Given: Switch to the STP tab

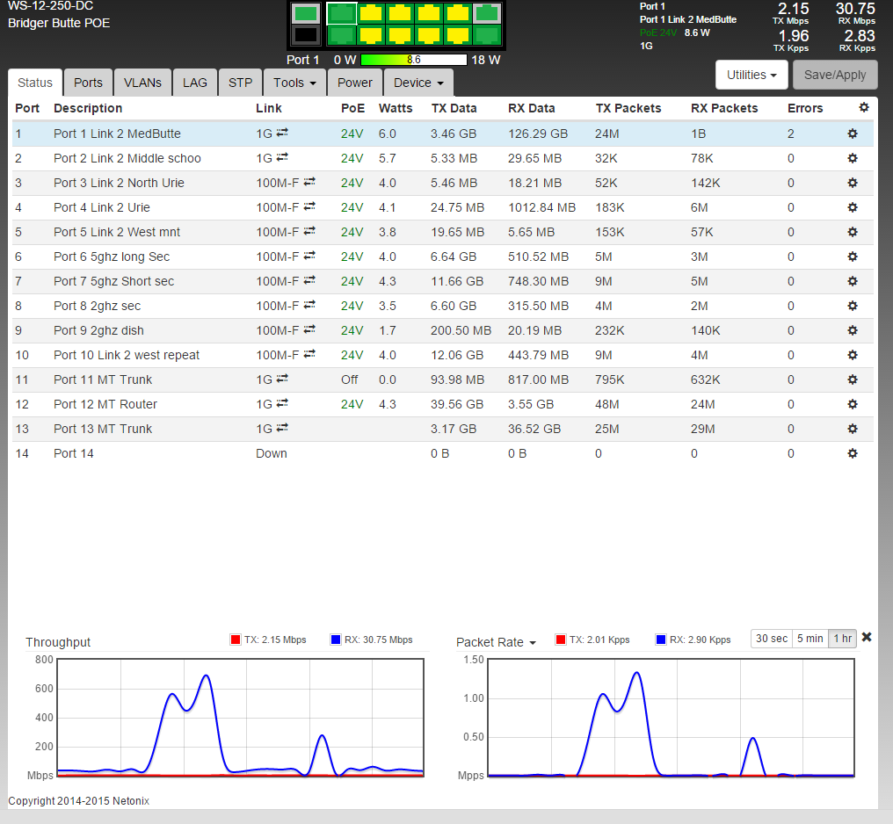Looking at the screenshot, I should point(240,83).
